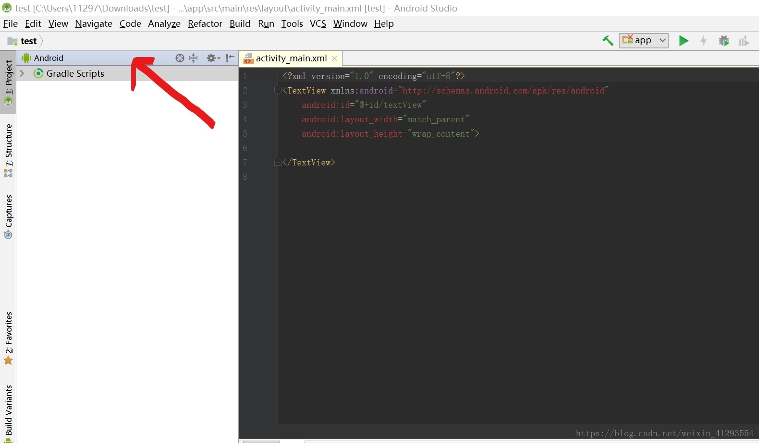
Task: Select the Gradle Scripts tree item
Action: tap(127, 73)
